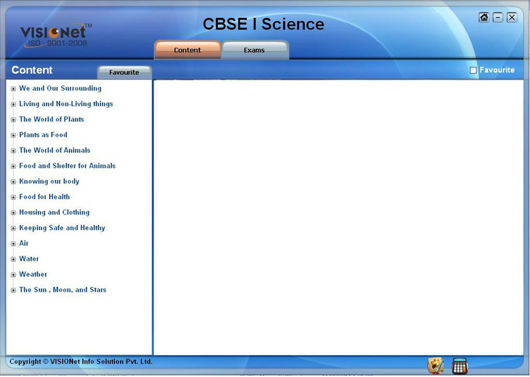Choose Keeping Safe and Healthy
The width and height of the screenshot is (530, 377).
coord(62,228)
